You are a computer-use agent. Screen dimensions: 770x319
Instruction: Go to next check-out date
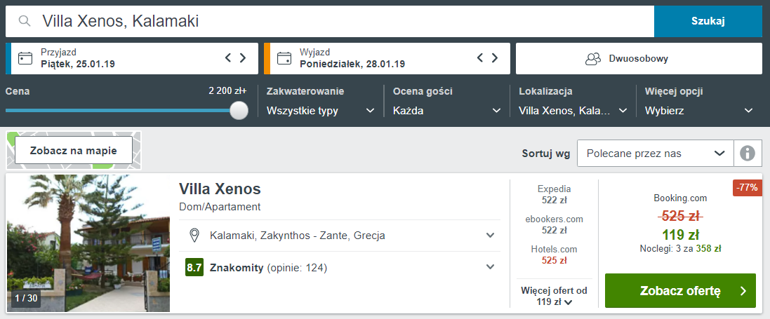[x=496, y=58]
